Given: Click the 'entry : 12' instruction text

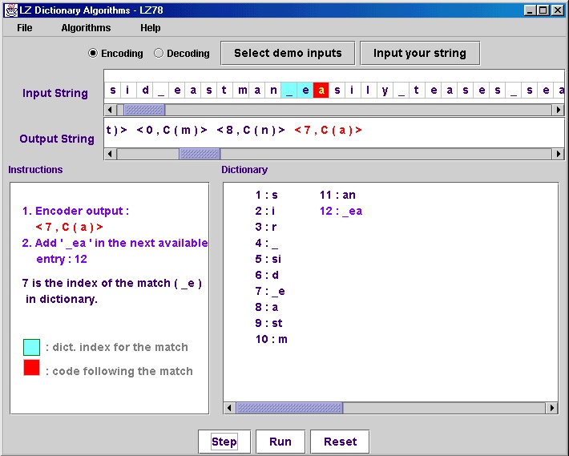Looking at the screenshot, I should pyautogui.click(x=62, y=259).
